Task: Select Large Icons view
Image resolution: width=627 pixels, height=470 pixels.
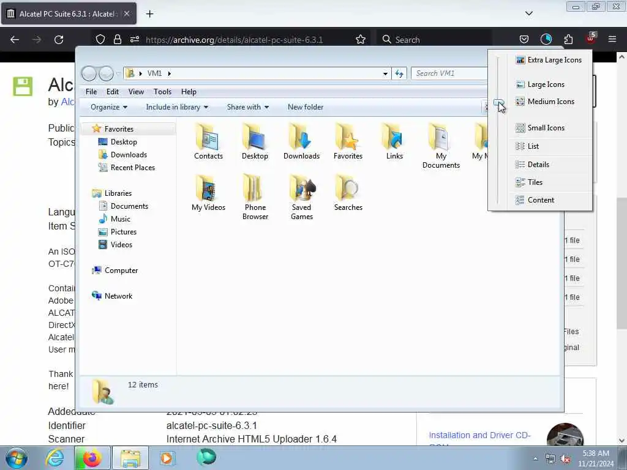Action: [549, 84]
